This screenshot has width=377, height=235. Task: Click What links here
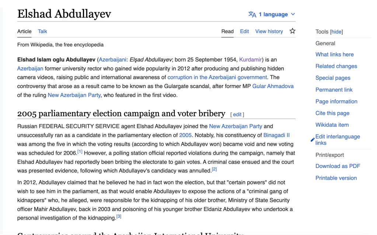[x=334, y=55]
